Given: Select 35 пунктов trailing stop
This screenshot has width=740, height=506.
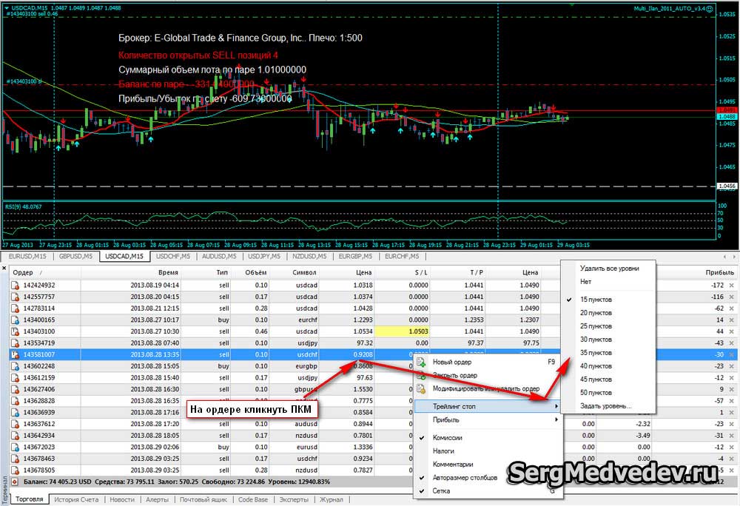Looking at the screenshot, I should (x=596, y=353).
